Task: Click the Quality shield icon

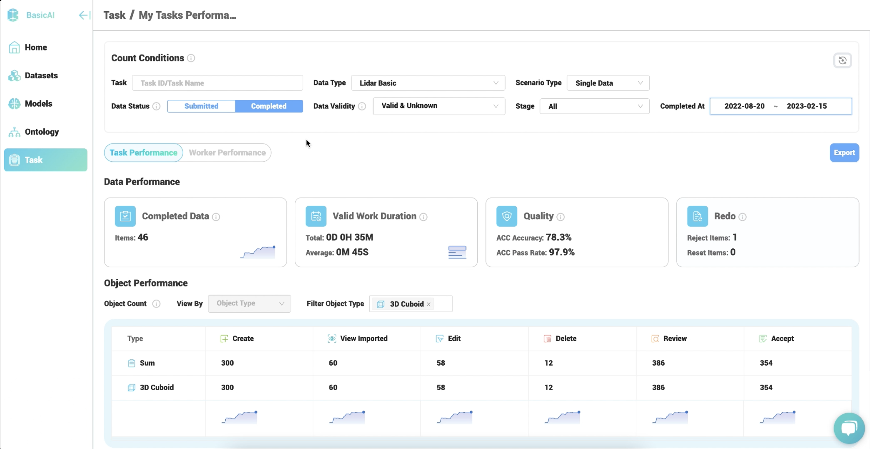Action: coord(507,216)
